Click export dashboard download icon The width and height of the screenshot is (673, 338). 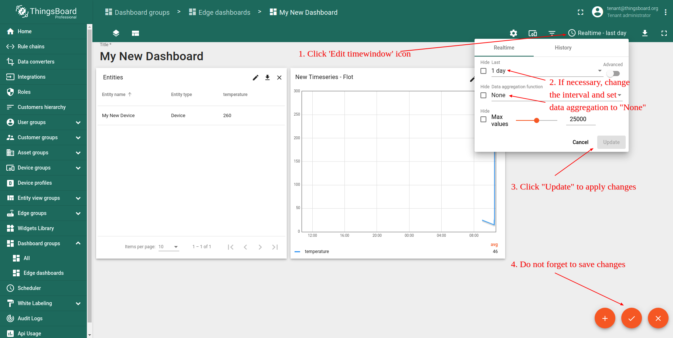[645, 33]
